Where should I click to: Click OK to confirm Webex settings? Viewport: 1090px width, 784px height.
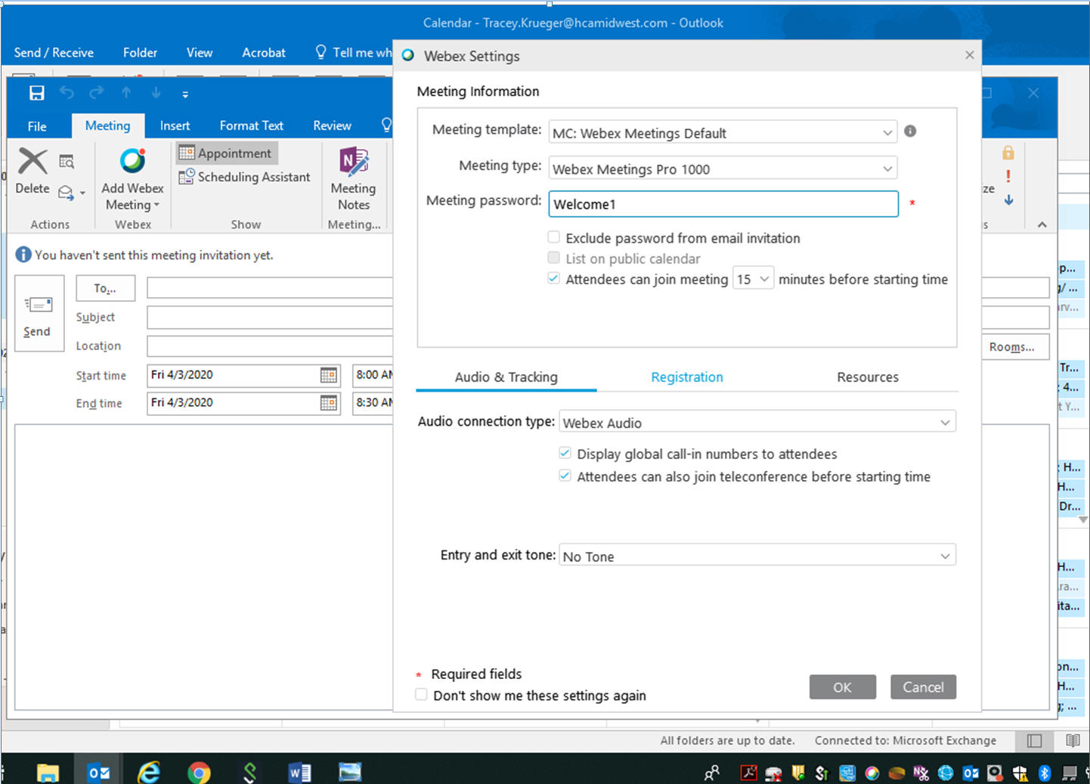click(842, 687)
